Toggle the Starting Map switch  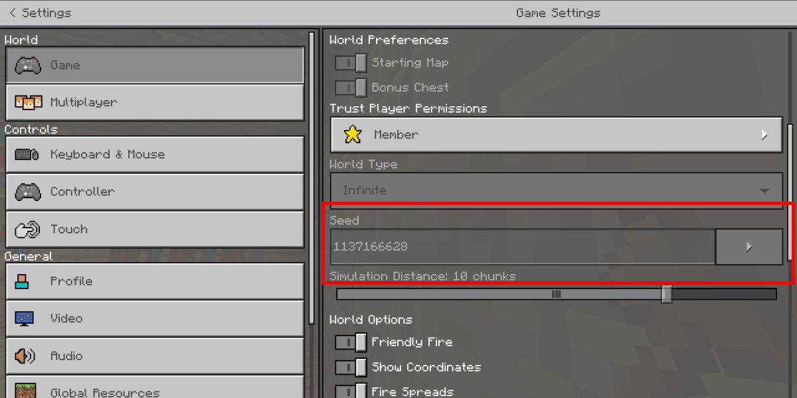(x=351, y=62)
